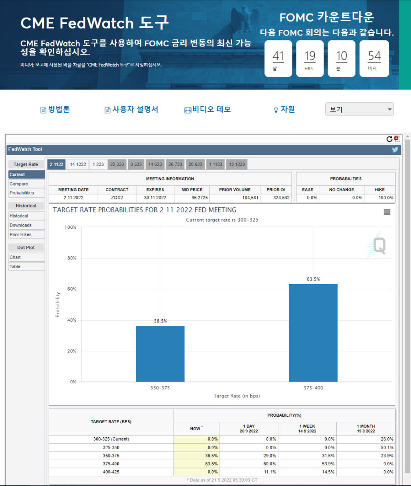Click the vertical scrollbar on the right

pos(407,307)
